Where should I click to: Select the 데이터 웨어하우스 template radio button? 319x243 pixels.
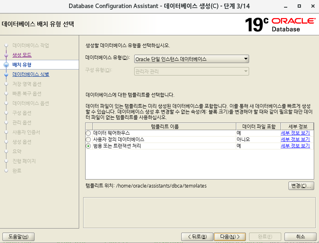pos(88,133)
